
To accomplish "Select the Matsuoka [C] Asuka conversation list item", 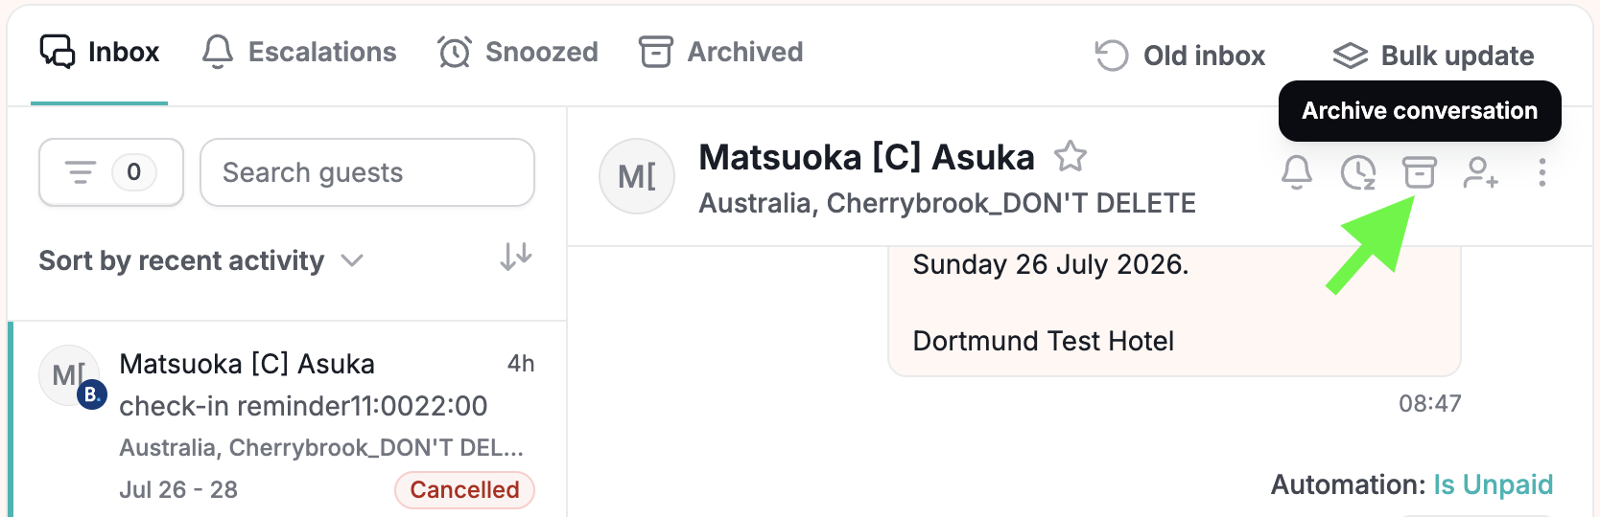I will 288,419.
